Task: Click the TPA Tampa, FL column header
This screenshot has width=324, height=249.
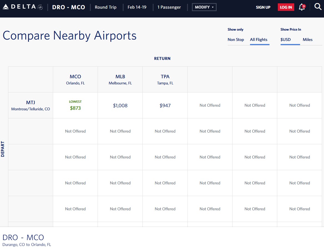Action: tap(165, 79)
